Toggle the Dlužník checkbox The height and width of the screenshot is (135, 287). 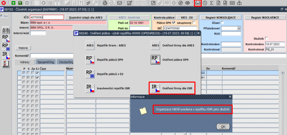click(266, 38)
